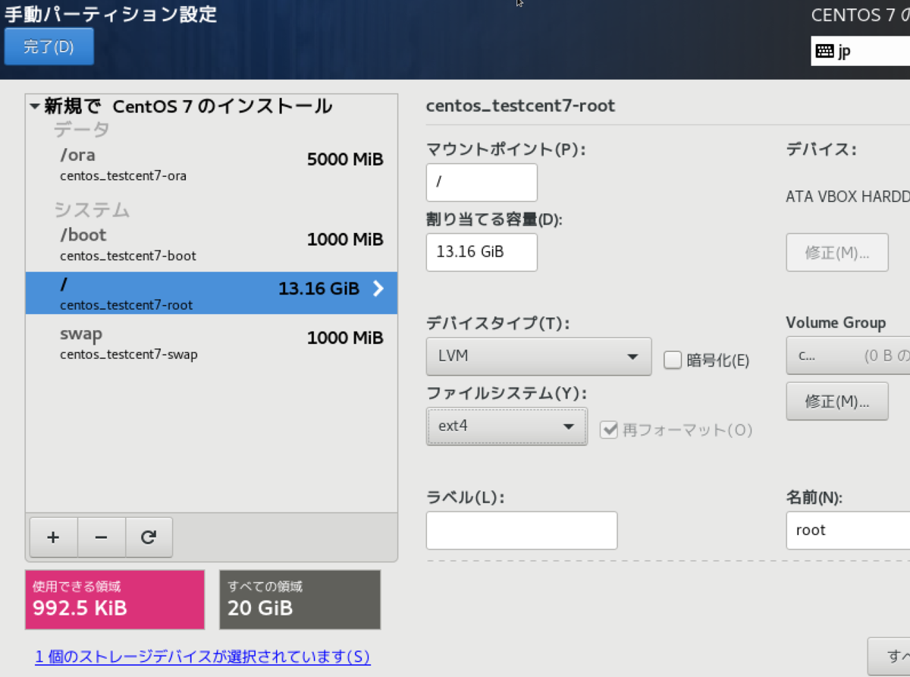Click the 5000 MiB size value
The width and height of the screenshot is (910, 677).
(345, 159)
